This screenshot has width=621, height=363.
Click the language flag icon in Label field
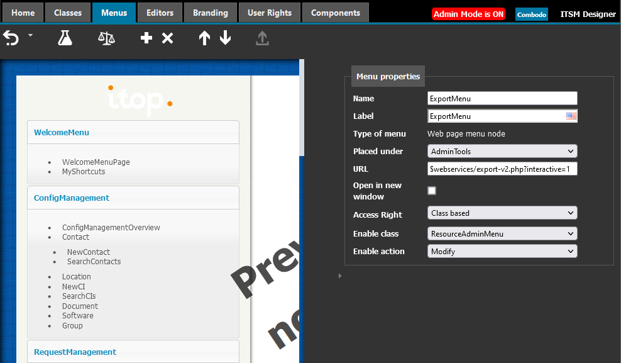571,116
